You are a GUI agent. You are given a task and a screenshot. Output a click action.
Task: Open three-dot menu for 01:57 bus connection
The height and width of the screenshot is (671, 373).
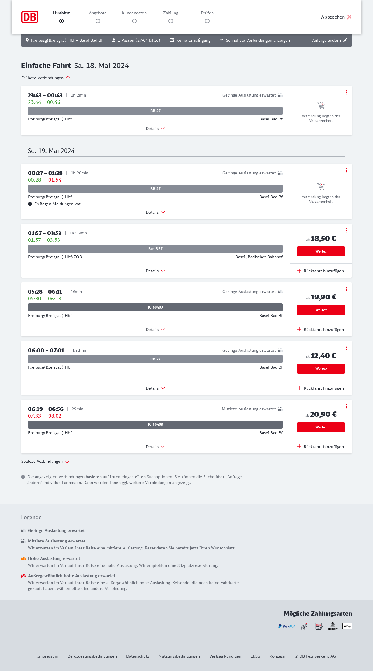coord(346,230)
